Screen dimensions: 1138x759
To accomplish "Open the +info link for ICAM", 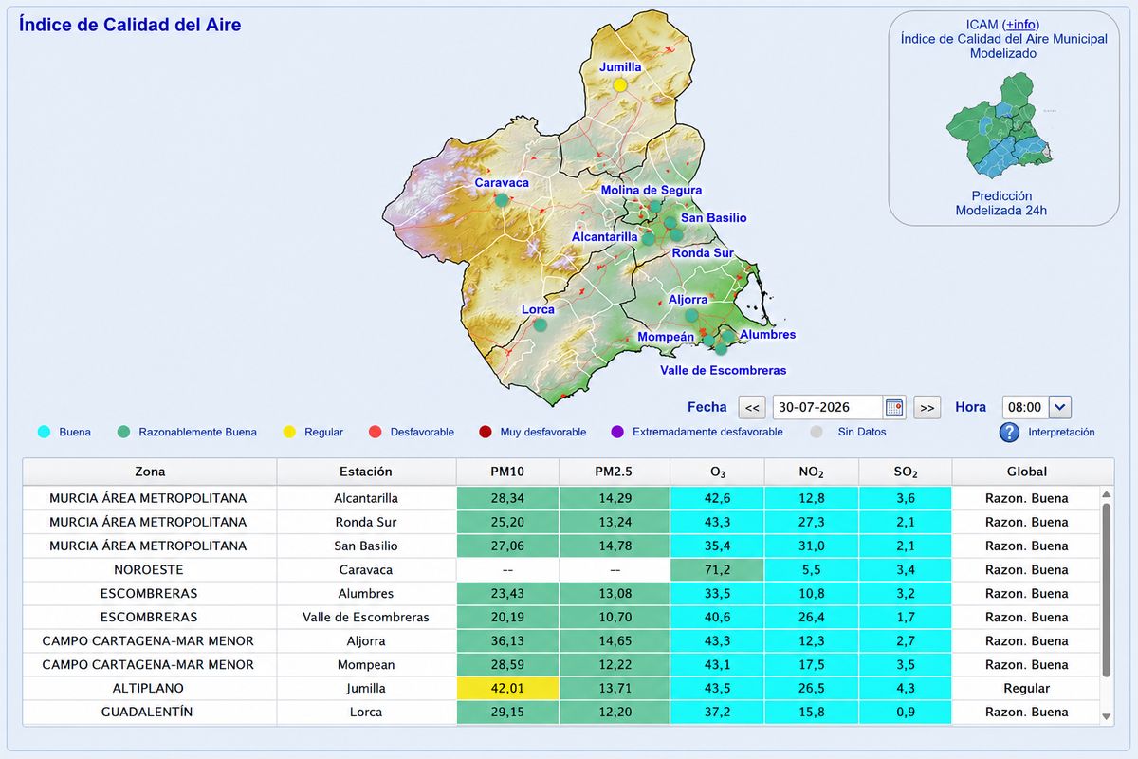I will coord(1020,25).
